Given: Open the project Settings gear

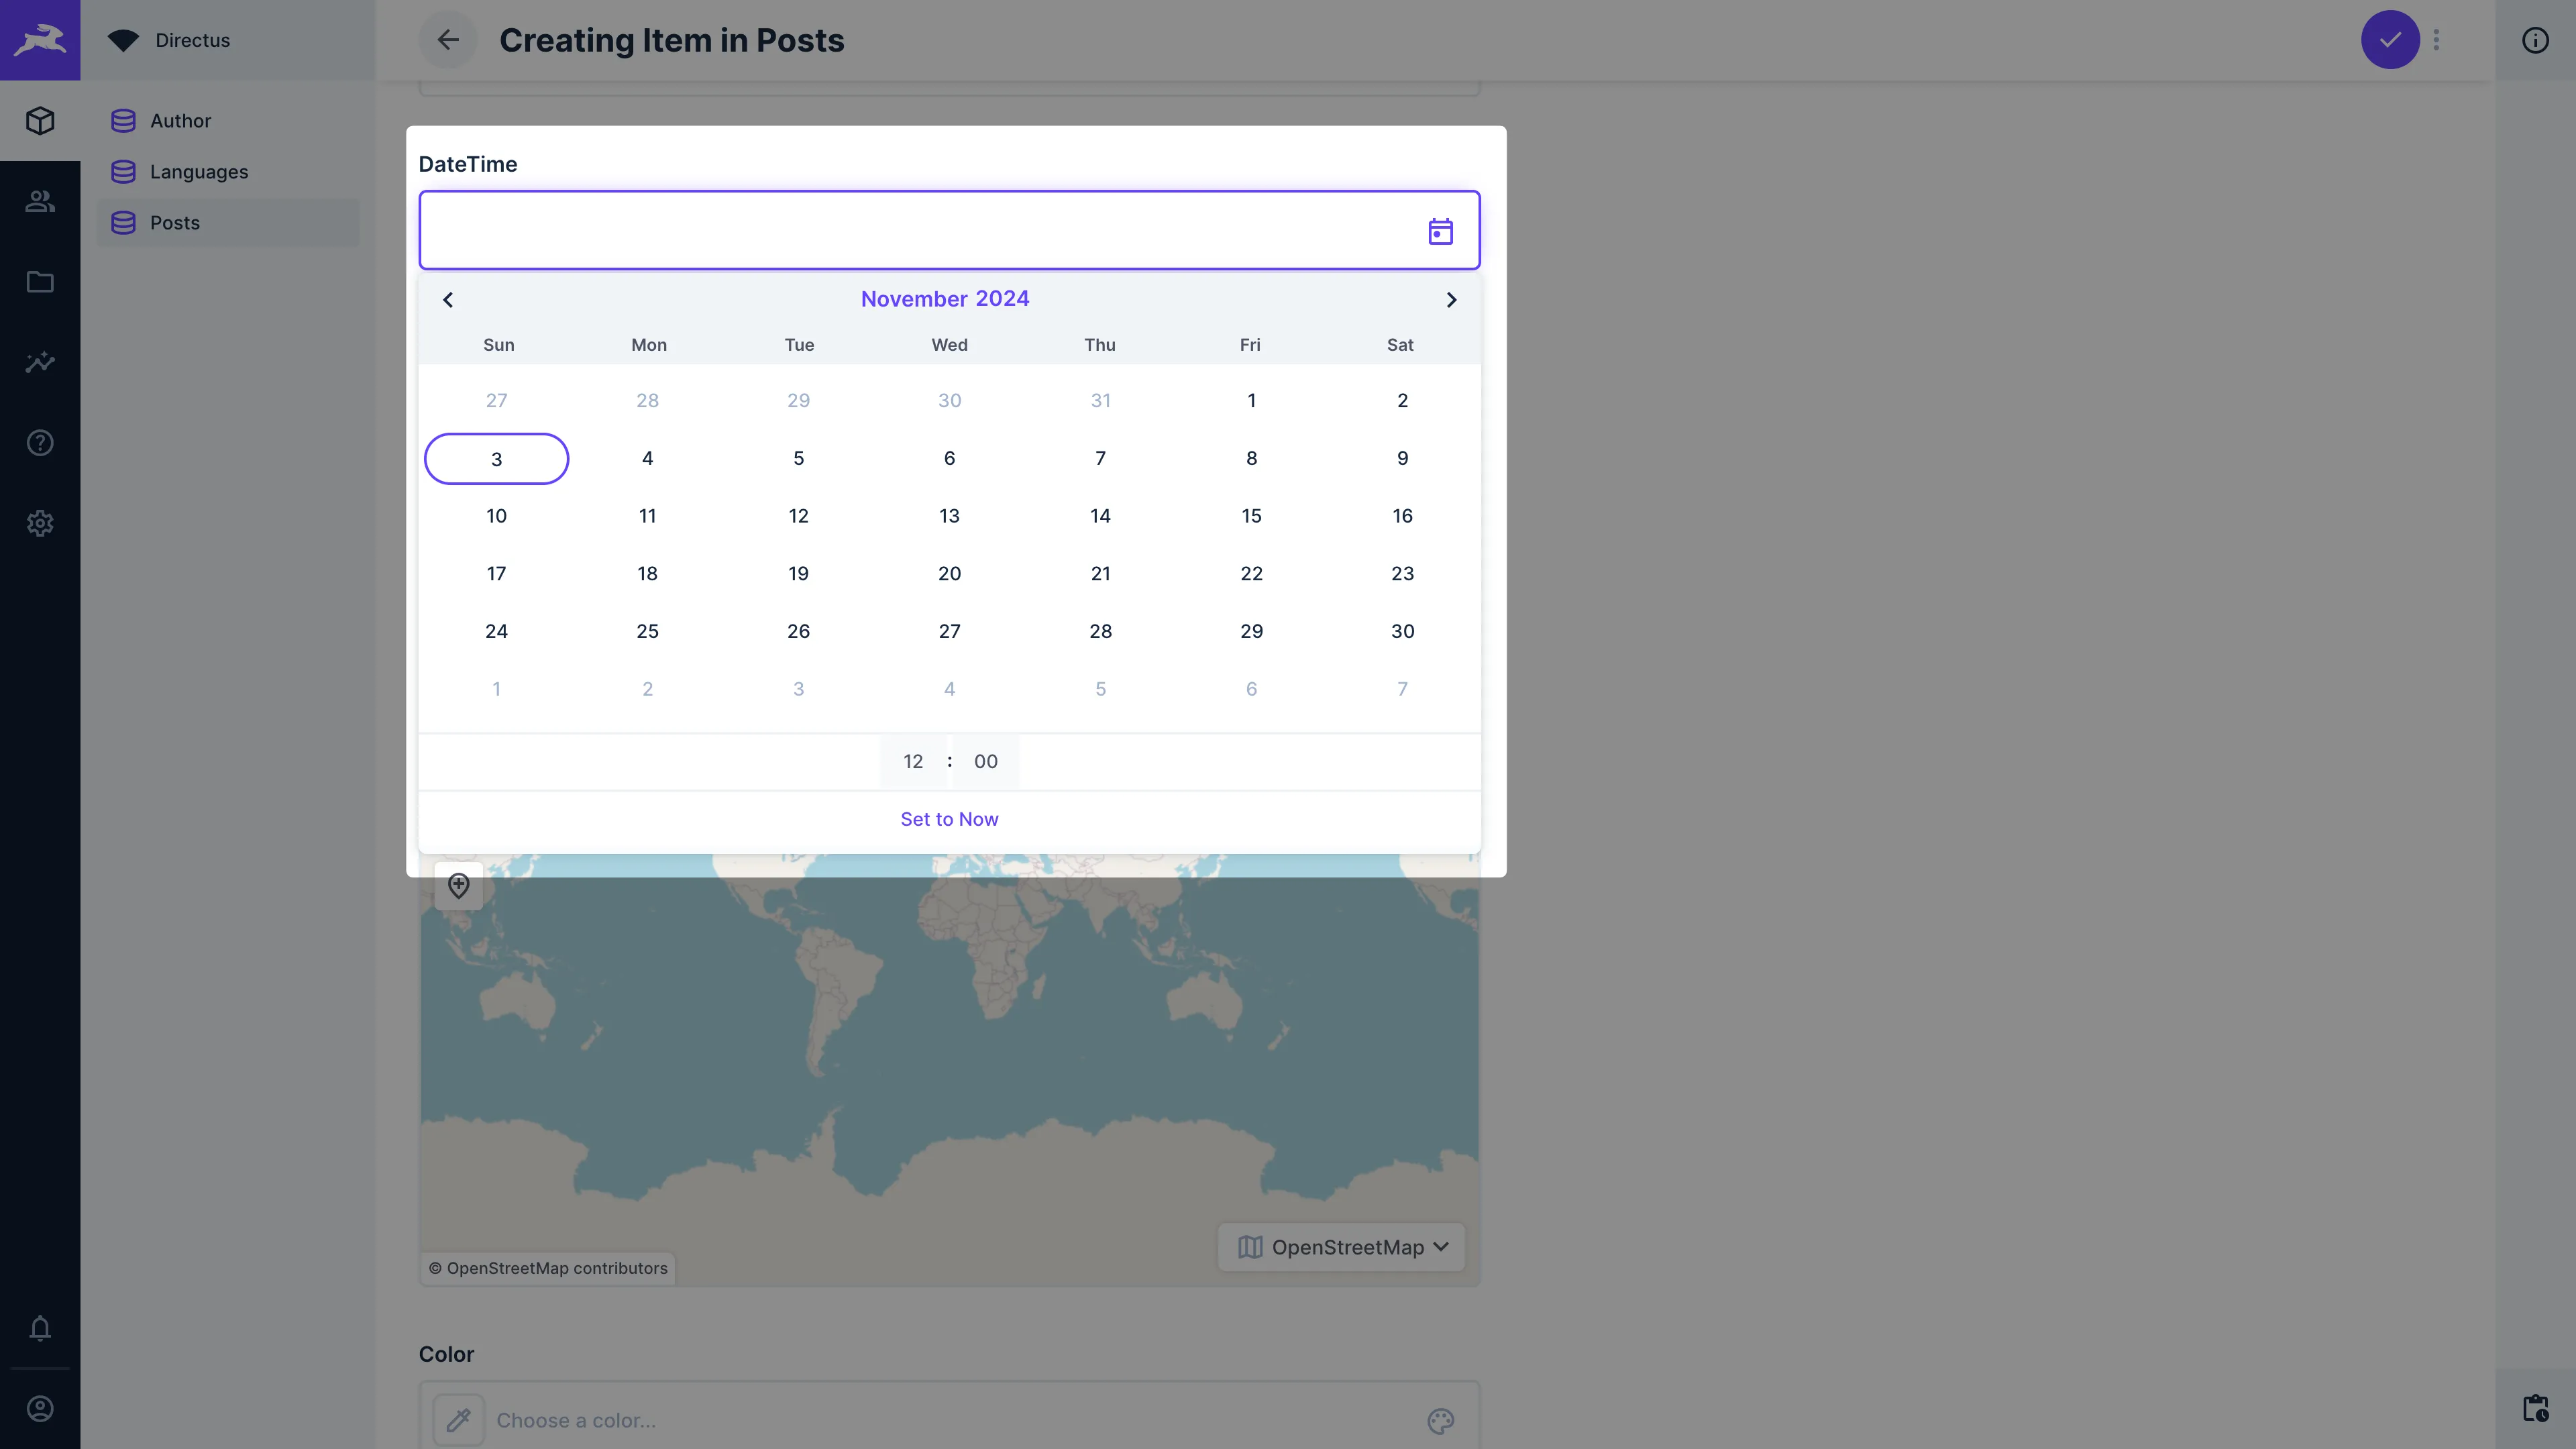Looking at the screenshot, I should 40,523.
